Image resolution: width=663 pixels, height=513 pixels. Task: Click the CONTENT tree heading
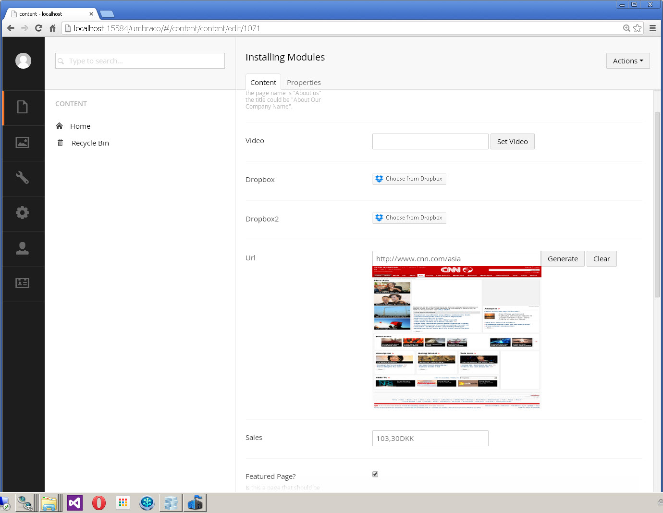click(x=71, y=104)
